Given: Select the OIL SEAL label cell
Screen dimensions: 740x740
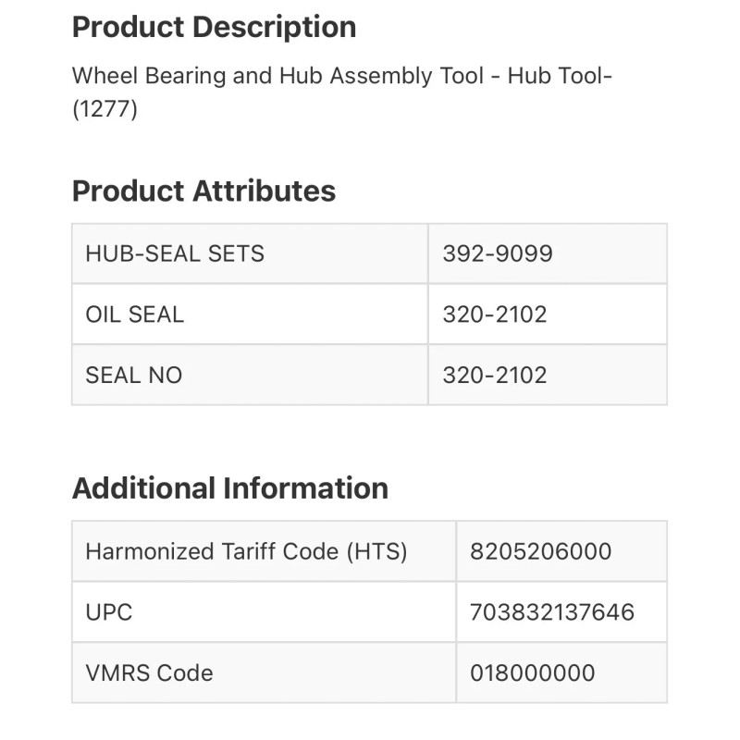Looking at the screenshot, I should tap(135, 314).
